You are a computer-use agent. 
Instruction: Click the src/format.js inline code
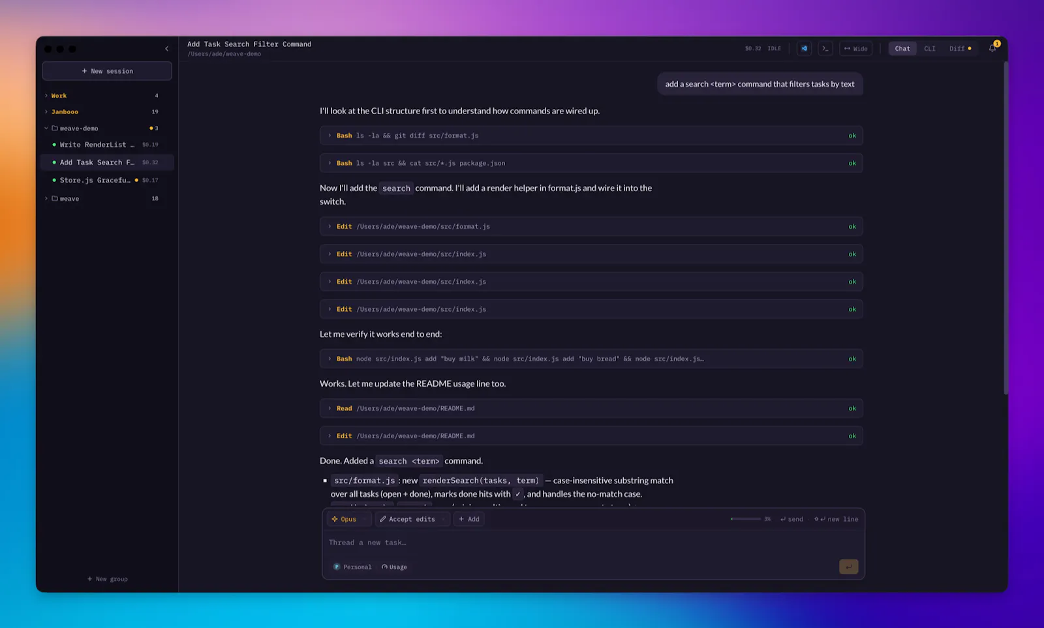(365, 481)
